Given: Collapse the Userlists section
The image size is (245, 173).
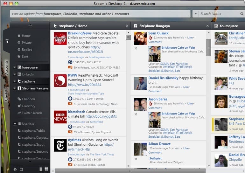Looking at the screenshot, I should pos(15,124).
